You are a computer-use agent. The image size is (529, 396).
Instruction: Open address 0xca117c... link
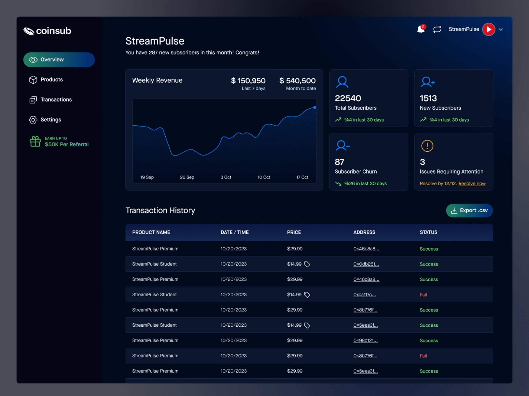(x=365, y=295)
